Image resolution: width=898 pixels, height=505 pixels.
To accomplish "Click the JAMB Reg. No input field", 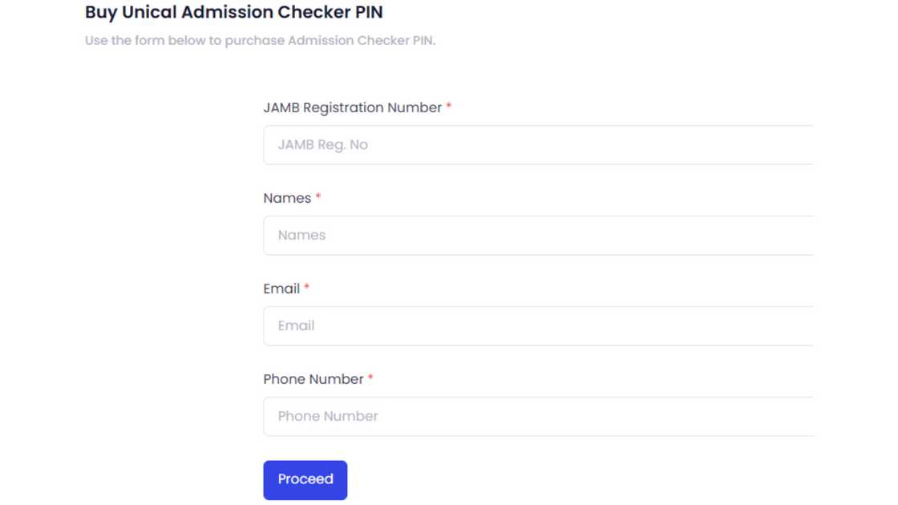I will (x=537, y=145).
